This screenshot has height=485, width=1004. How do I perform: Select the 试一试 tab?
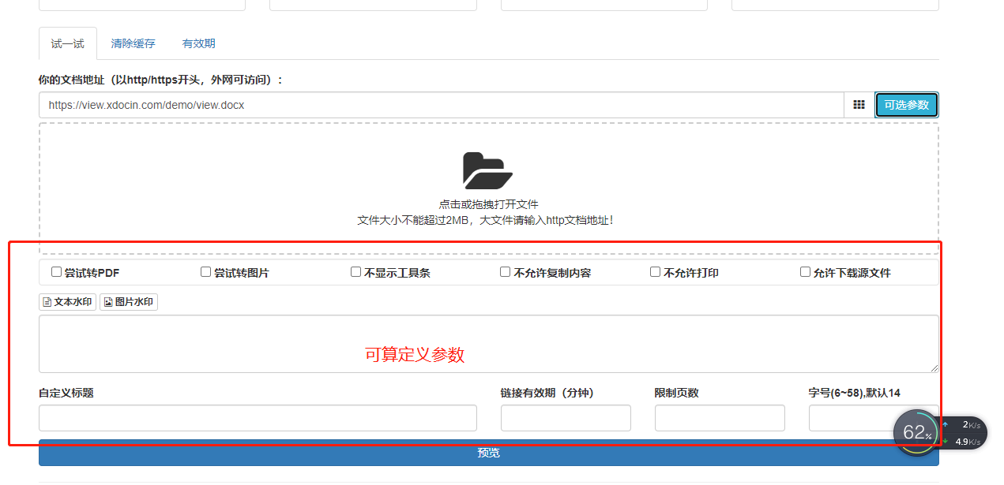click(x=67, y=44)
